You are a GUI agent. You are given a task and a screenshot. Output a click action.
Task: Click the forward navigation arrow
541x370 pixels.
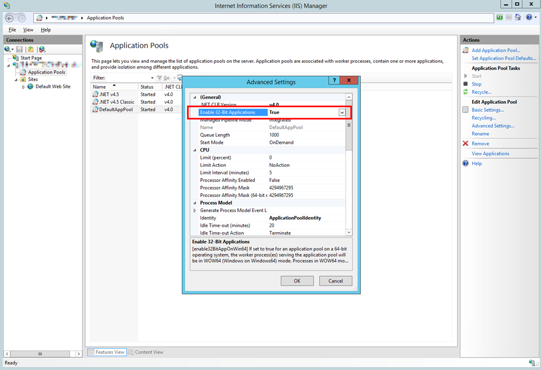point(22,18)
